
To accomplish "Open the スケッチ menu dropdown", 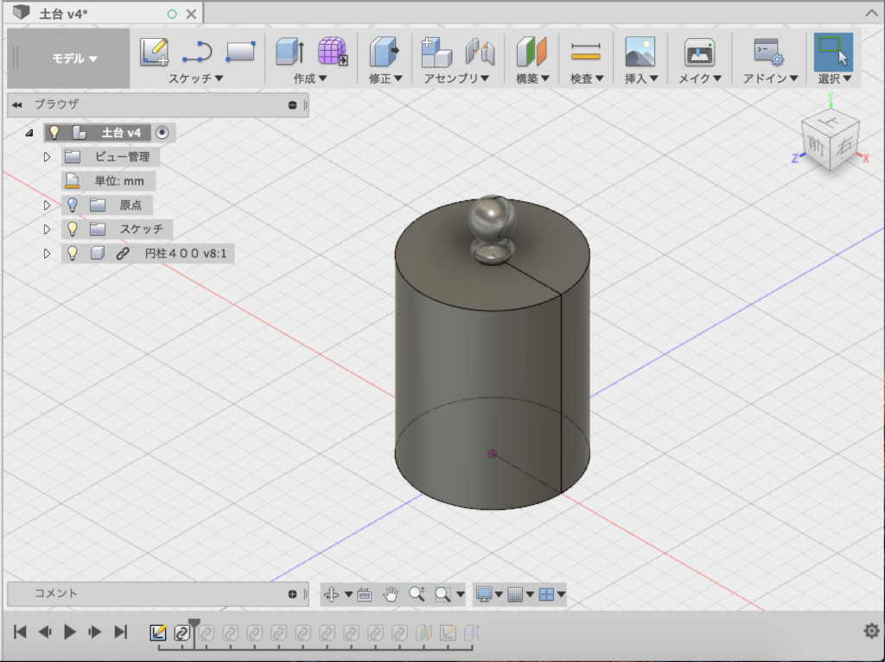I will point(196,79).
